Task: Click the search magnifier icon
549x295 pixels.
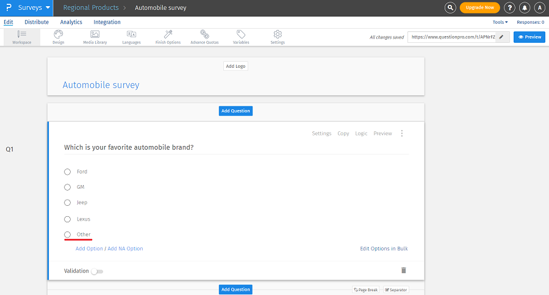Action: (x=450, y=8)
